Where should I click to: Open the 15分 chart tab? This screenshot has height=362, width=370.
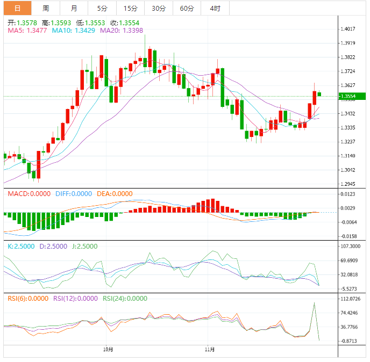[x=131, y=8]
